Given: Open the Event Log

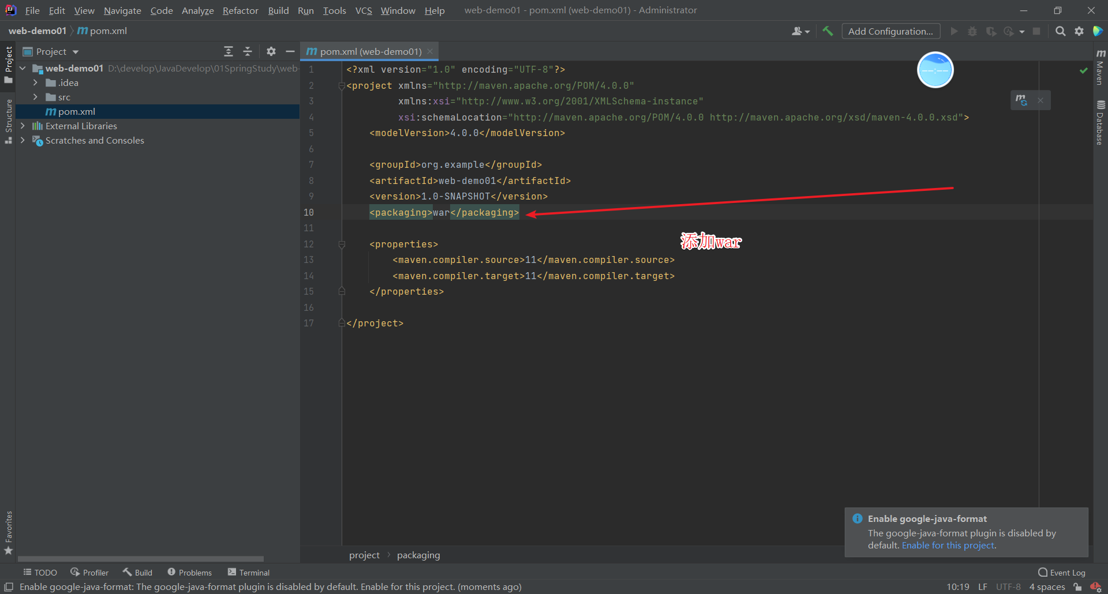Looking at the screenshot, I should pos(1062,572).
